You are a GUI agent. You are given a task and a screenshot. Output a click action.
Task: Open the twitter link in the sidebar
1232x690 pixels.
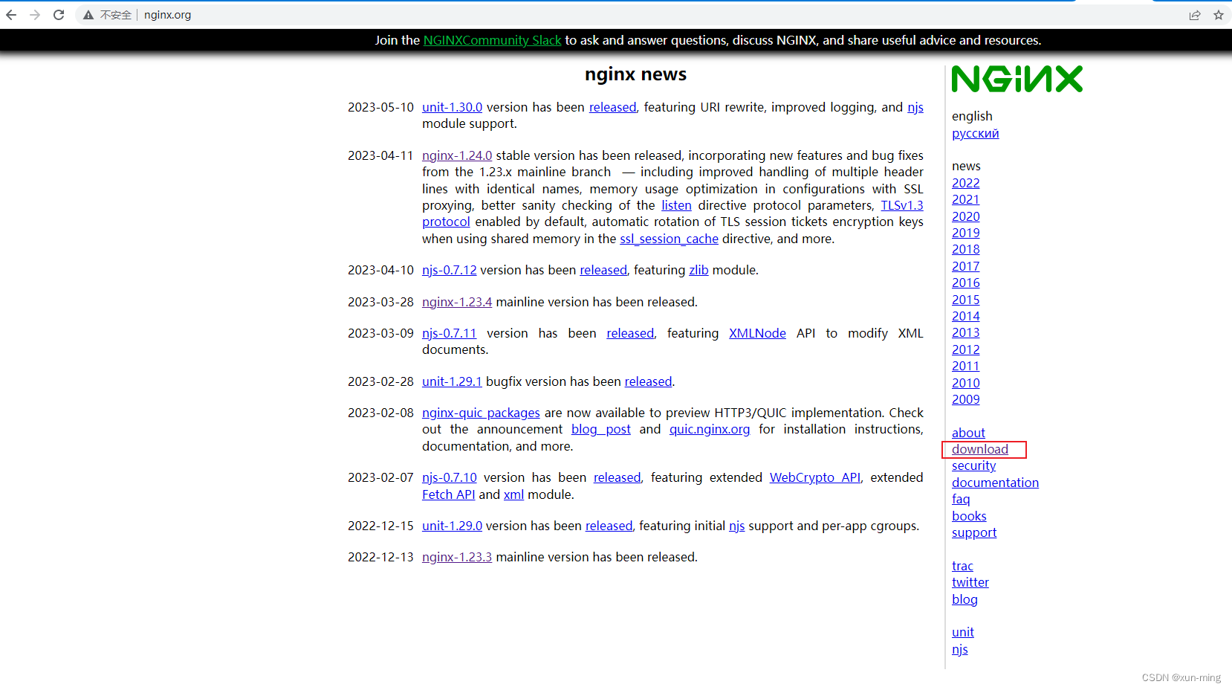click(x=970, y=582)
